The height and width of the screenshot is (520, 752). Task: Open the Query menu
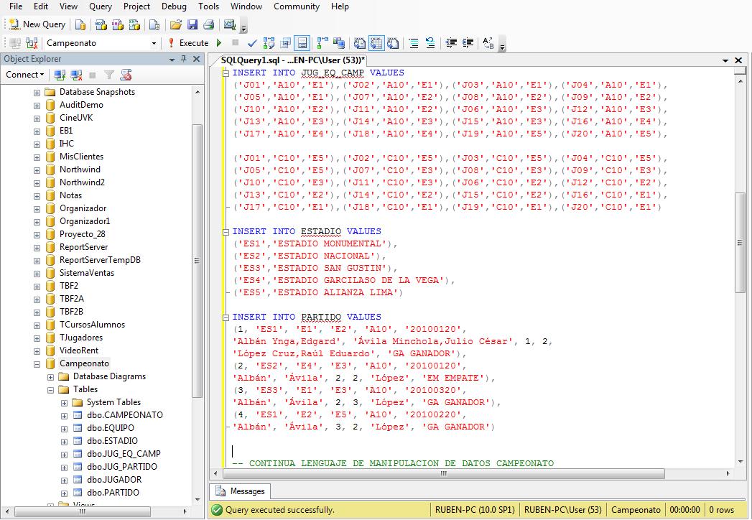pos(100,6)
